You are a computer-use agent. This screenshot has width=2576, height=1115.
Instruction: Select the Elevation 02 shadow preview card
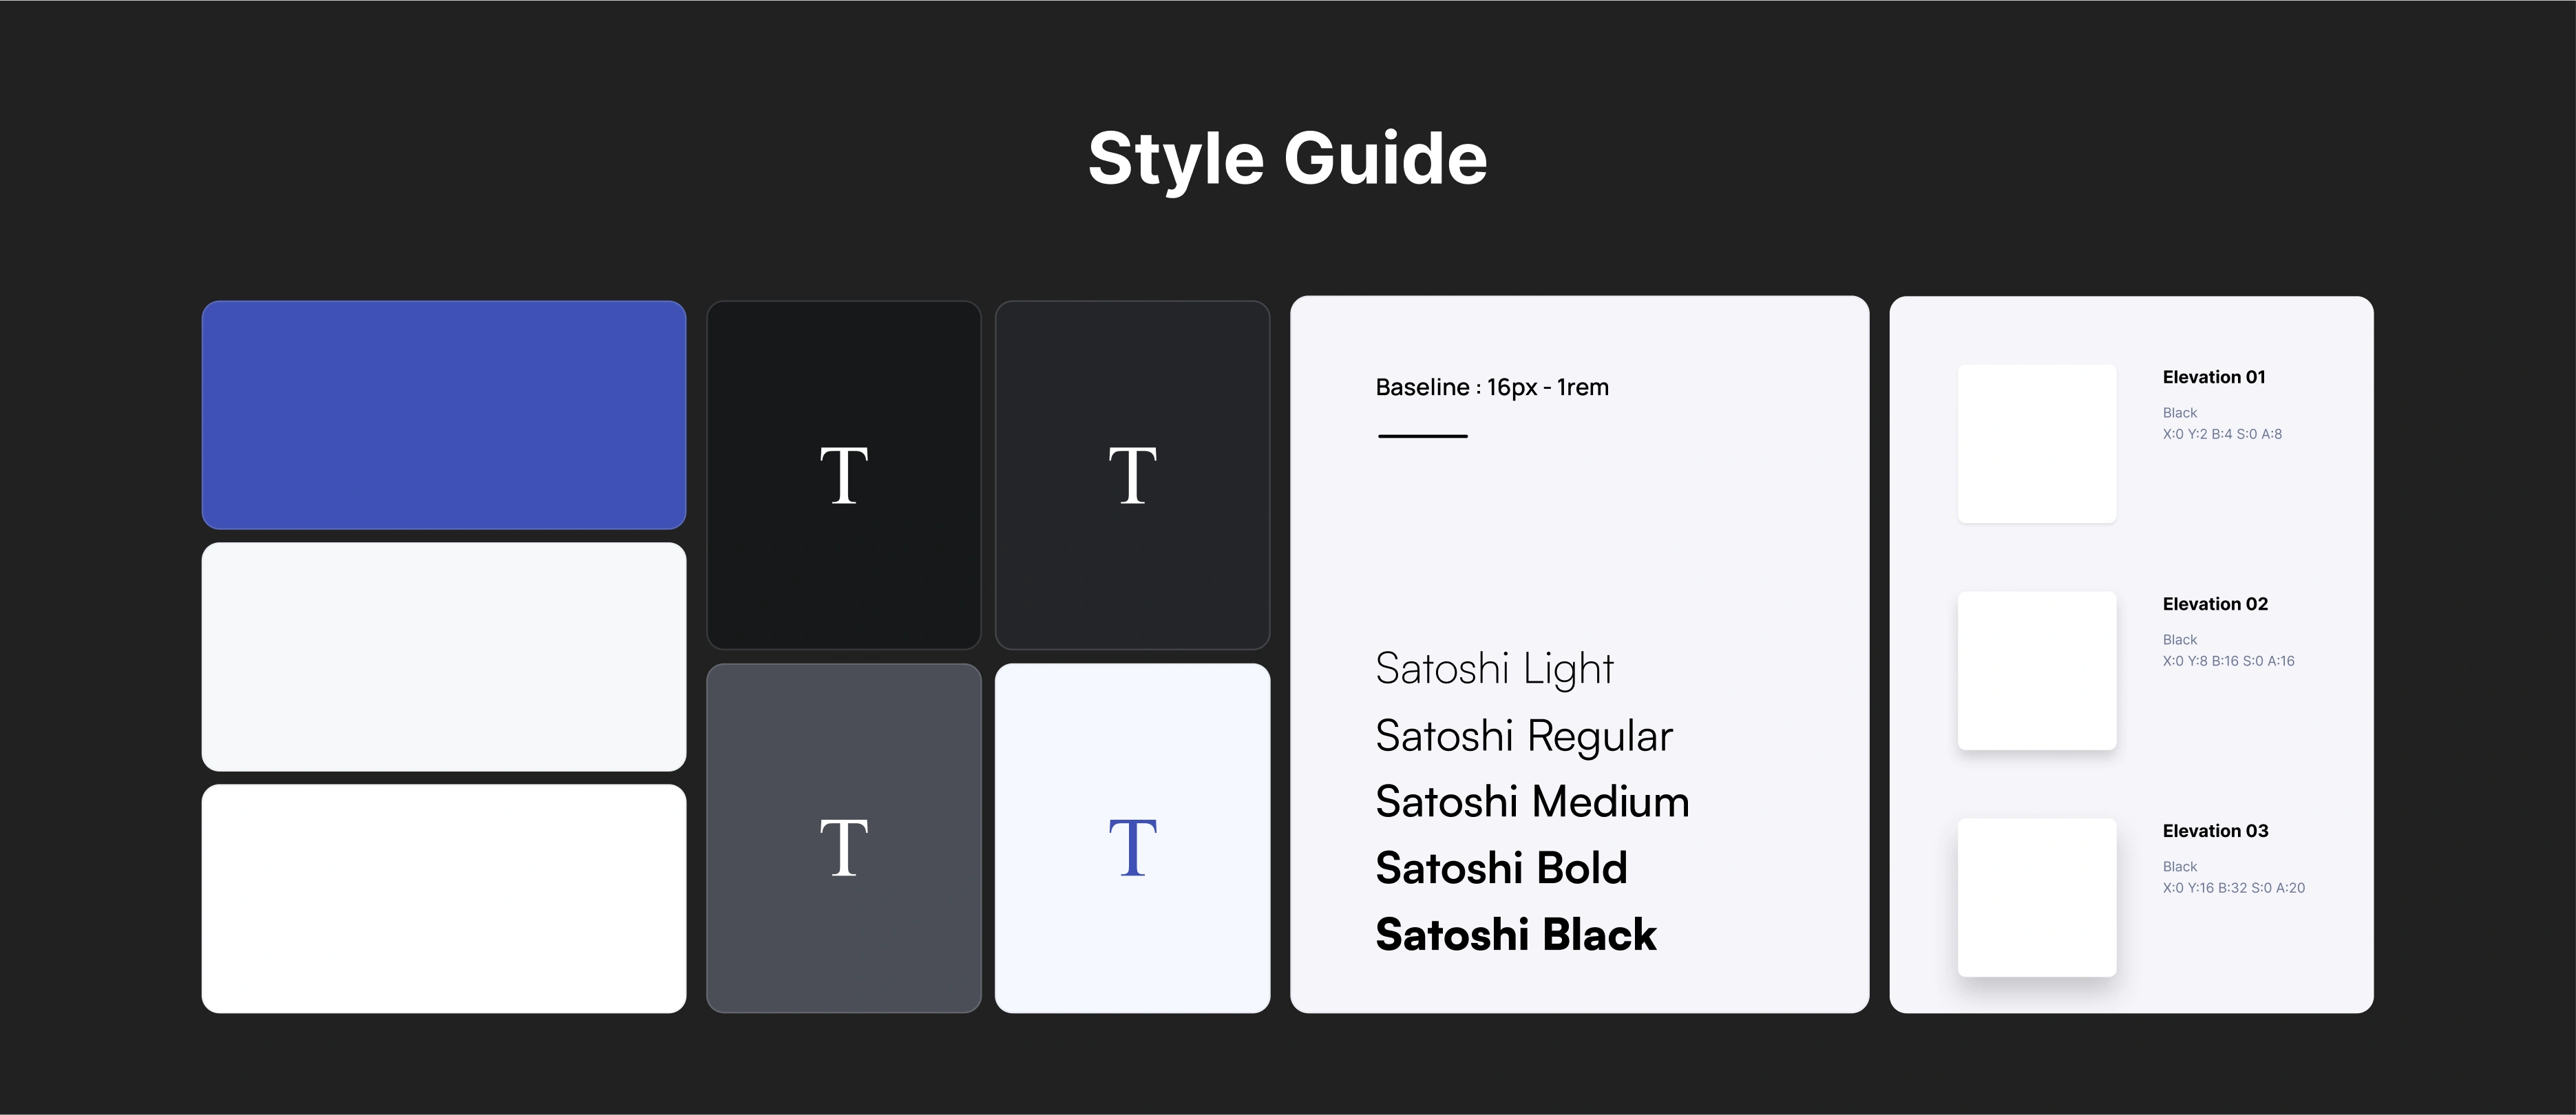coord(2036,670)
